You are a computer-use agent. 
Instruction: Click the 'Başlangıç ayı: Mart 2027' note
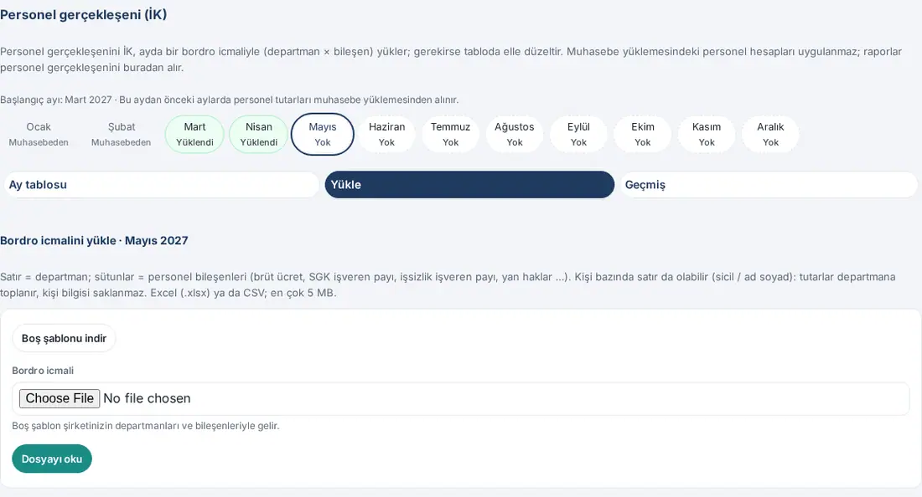tap(230, 100)
